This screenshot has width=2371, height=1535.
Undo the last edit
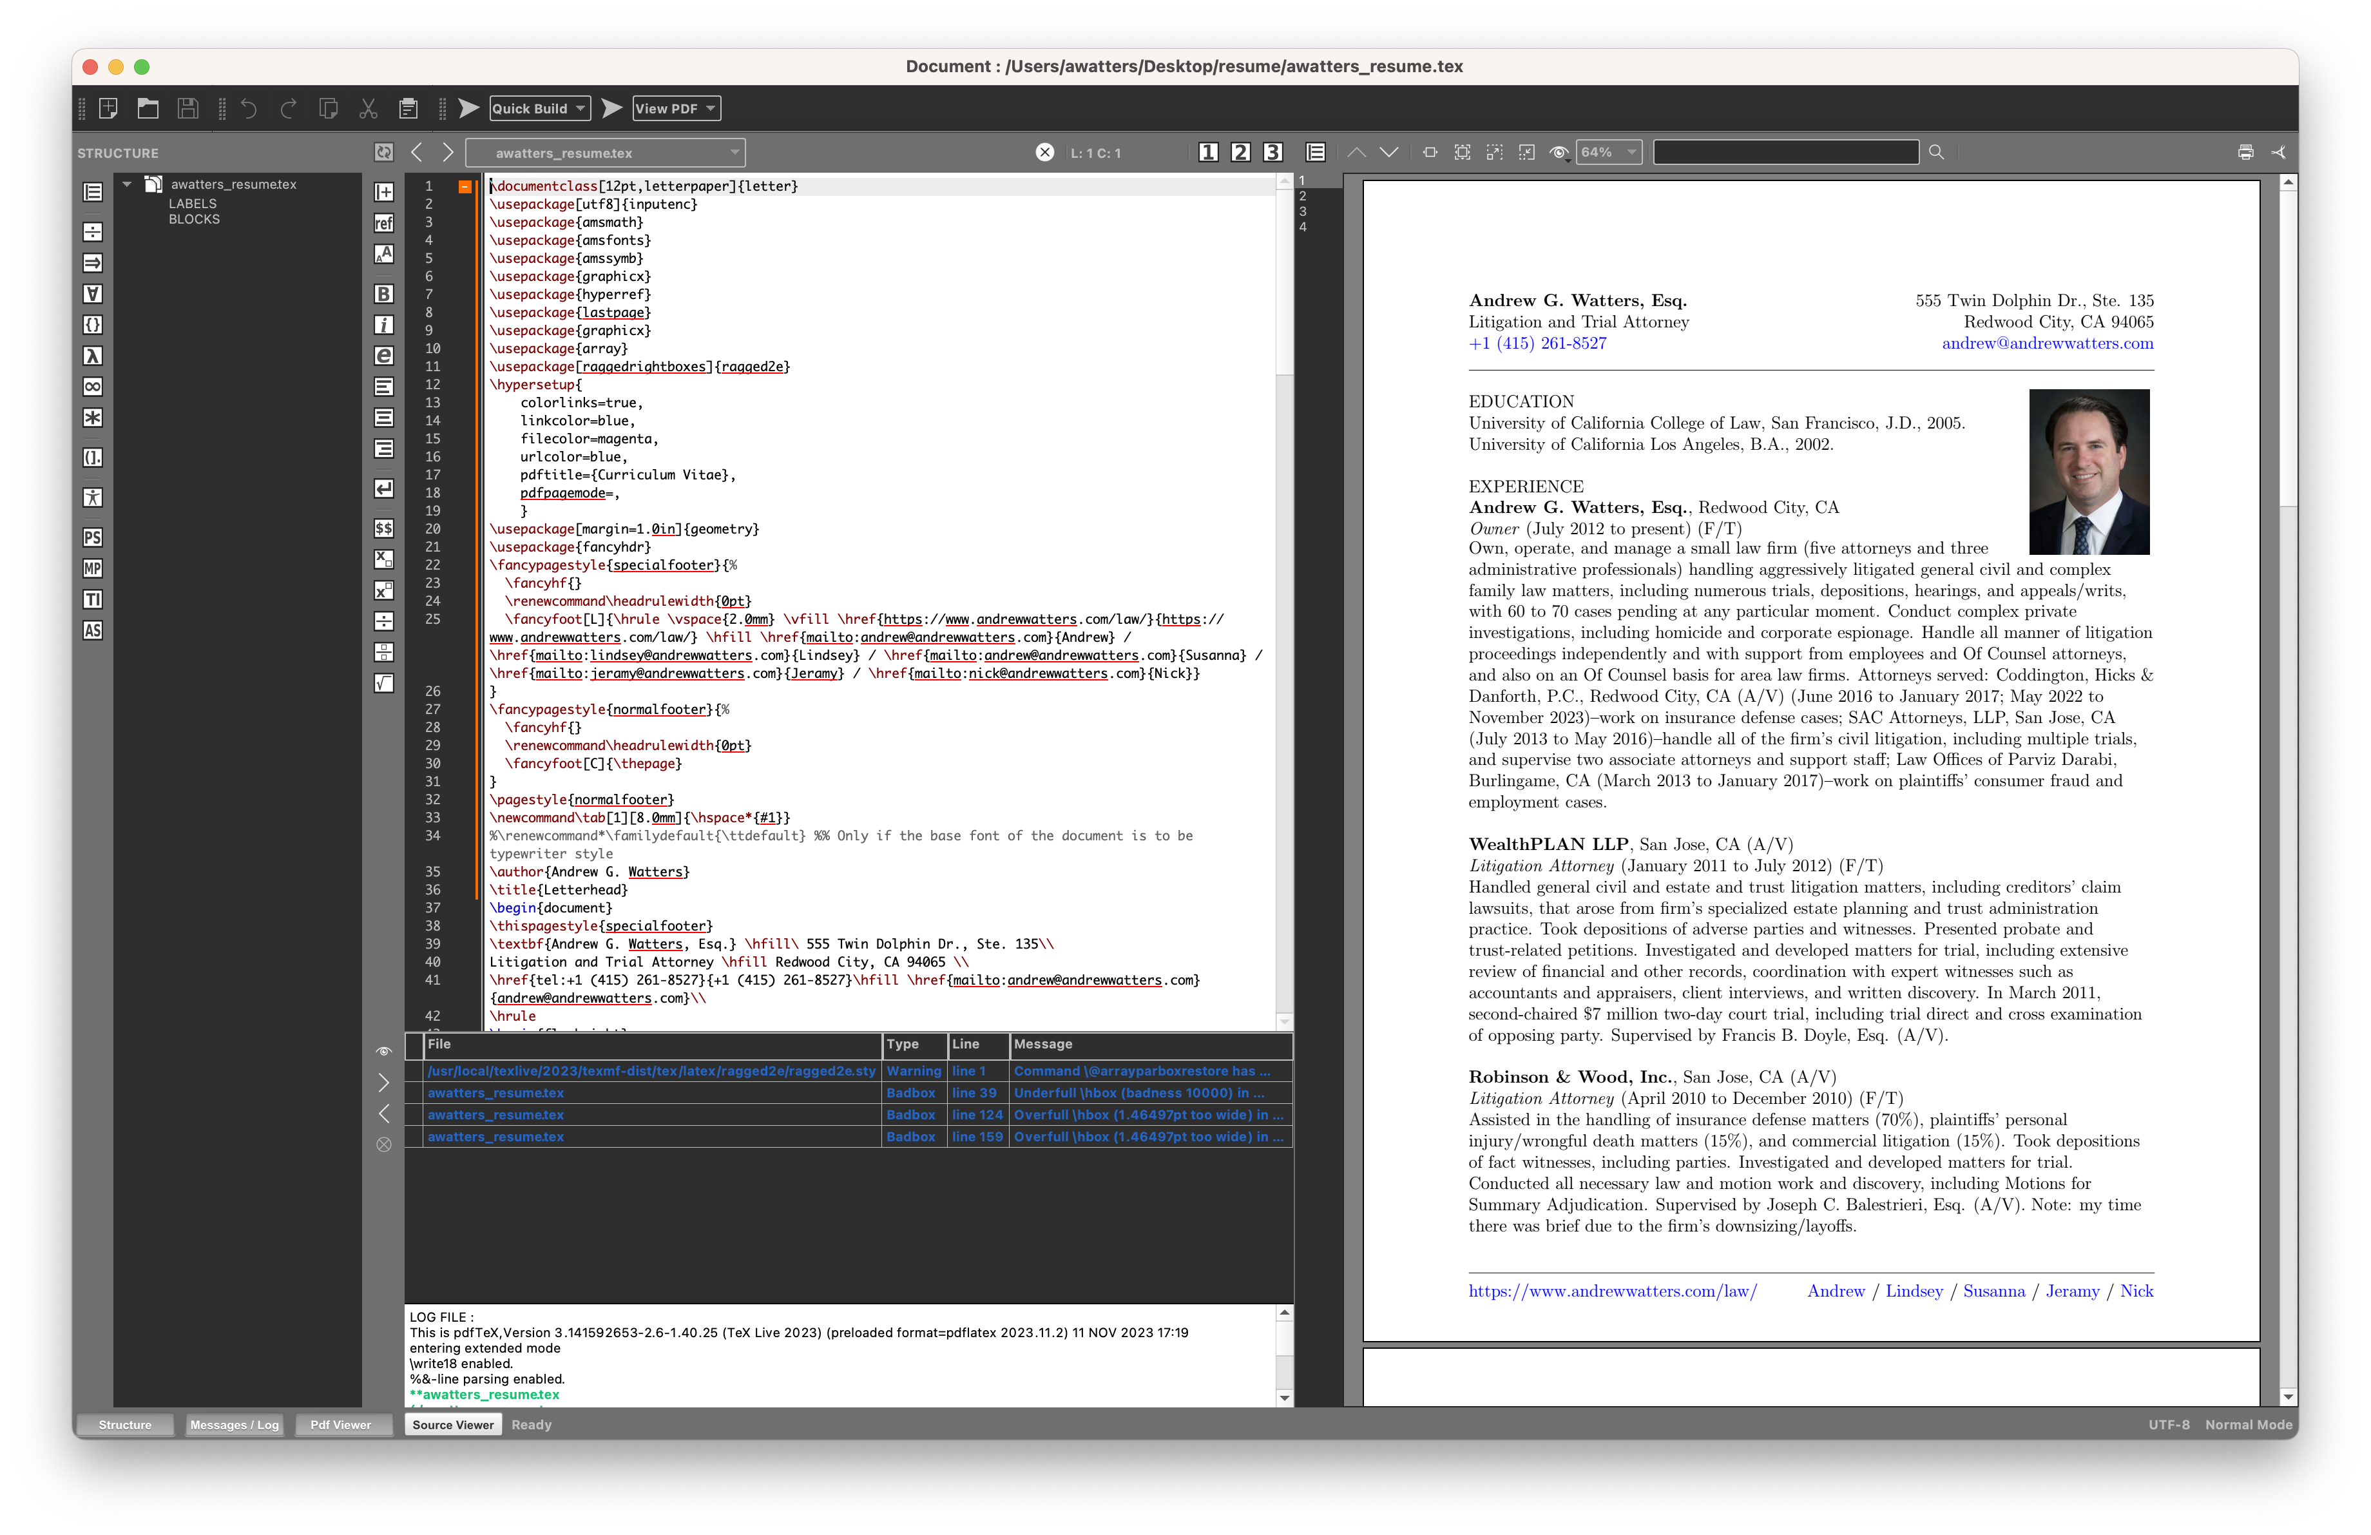[249, 108]
